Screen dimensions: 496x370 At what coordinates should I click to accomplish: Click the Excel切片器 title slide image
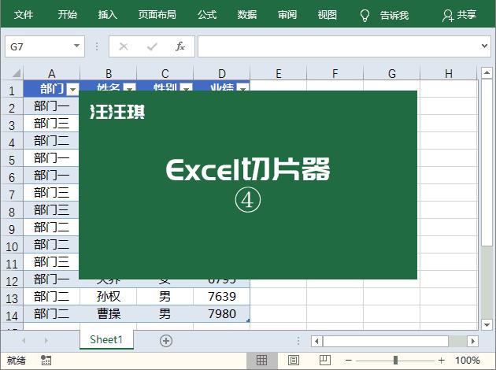click(248, 185)
